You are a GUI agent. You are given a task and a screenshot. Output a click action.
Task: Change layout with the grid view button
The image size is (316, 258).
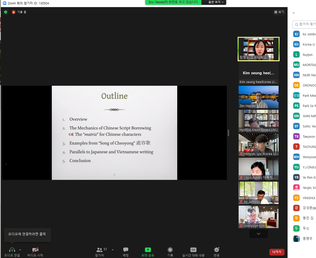click(279, 12)
